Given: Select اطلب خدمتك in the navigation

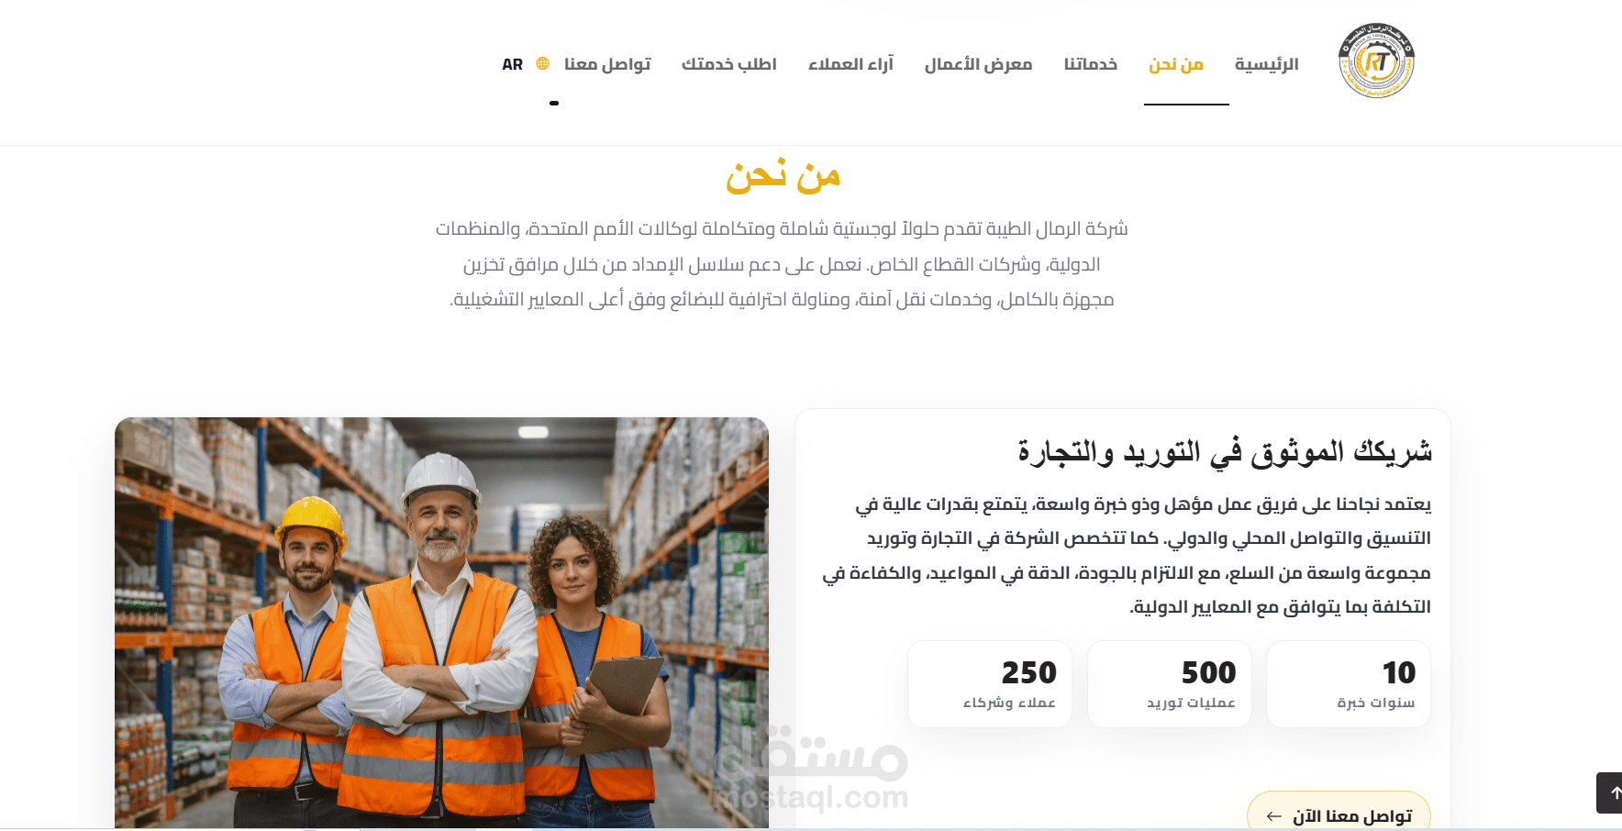Looking at the screenshot, I should pyautogui.click(x=729, y=64).
